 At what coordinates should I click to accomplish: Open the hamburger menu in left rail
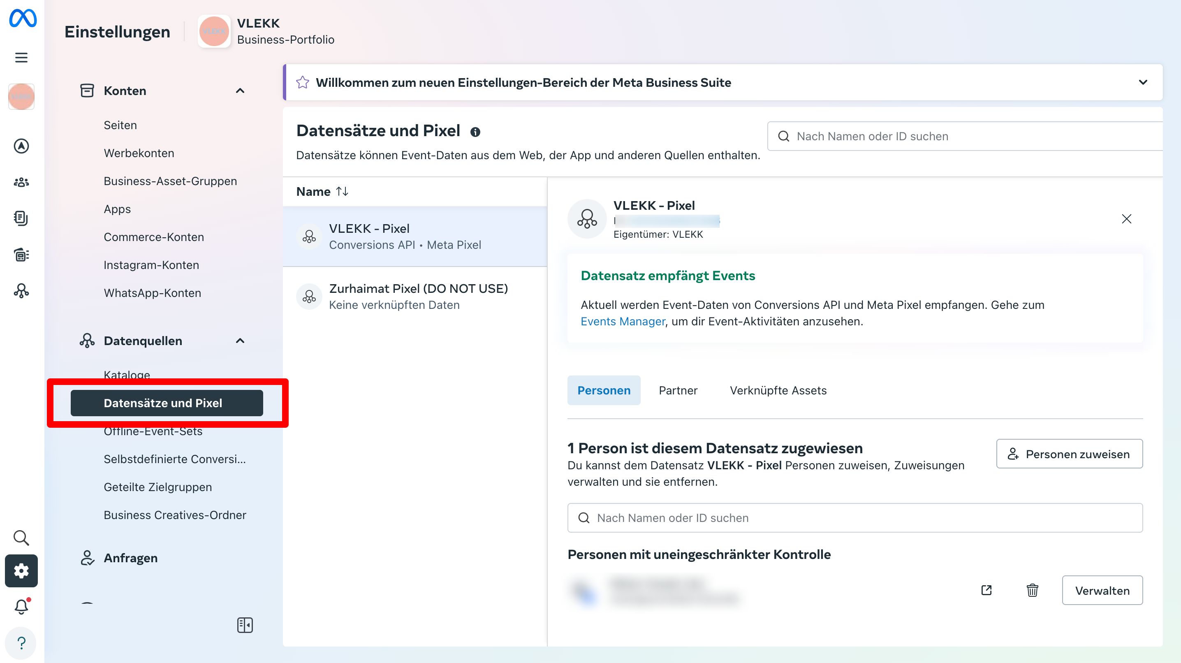(x=21, y=58)
